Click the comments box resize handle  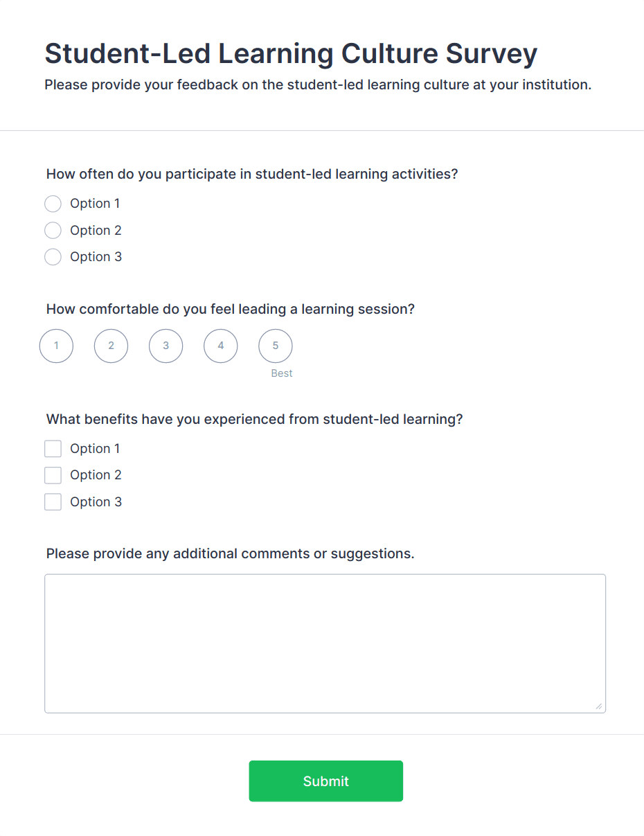[599, 706]
